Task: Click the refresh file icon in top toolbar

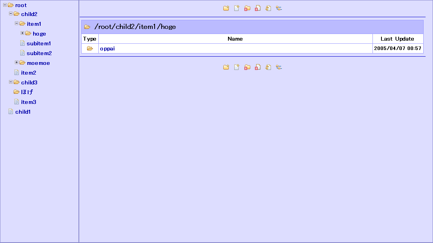Action: pyautogui.click(x=268, y=8)
